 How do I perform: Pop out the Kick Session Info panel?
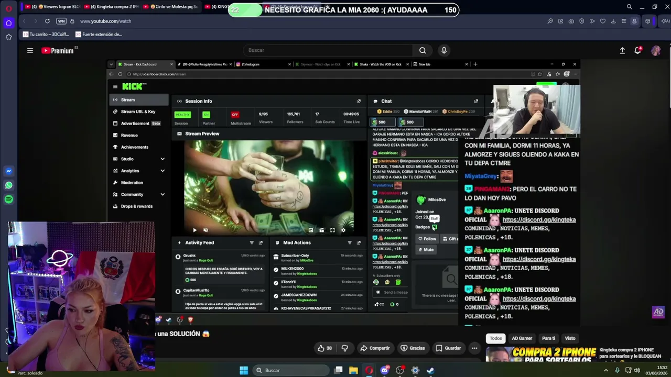click(x=359, y=101)
